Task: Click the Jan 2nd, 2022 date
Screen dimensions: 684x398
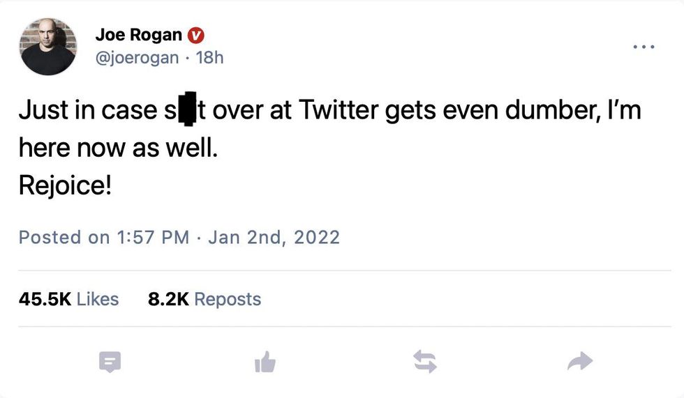Action: [274, 237]
